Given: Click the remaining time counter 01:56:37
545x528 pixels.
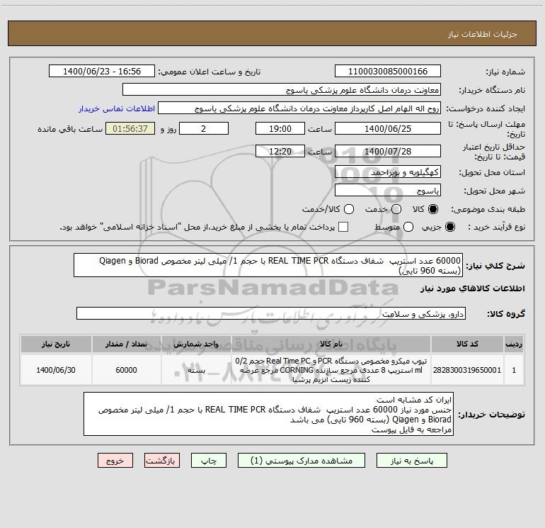Looking at the screenshot, I should [130, 128].
